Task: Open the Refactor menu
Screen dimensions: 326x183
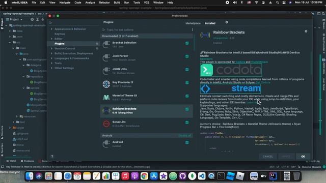Action: pos(104,3)
